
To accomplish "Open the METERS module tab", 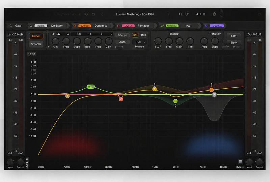I will point(41,26).
